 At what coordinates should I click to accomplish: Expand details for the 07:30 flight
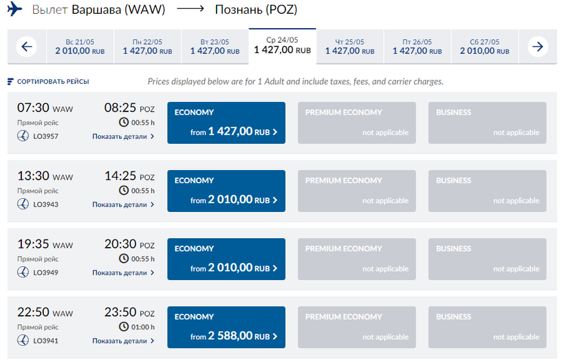coord(124,136)
